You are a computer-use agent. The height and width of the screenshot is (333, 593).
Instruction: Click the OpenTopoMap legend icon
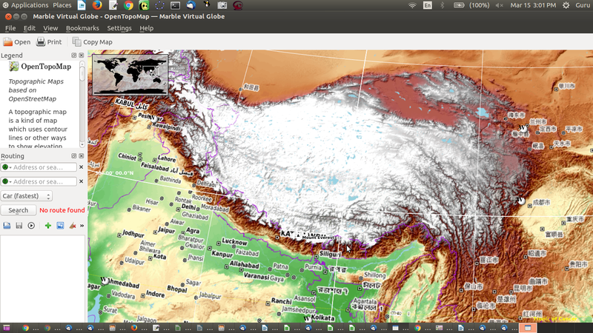point(13,67)
